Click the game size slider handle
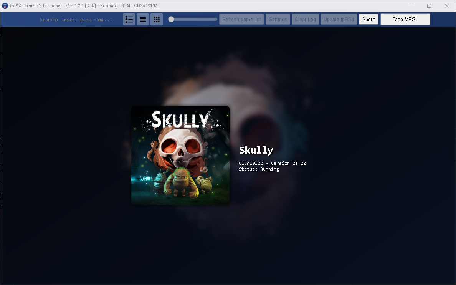The width and height of the screenshot is (456, 285). point(171,19)
